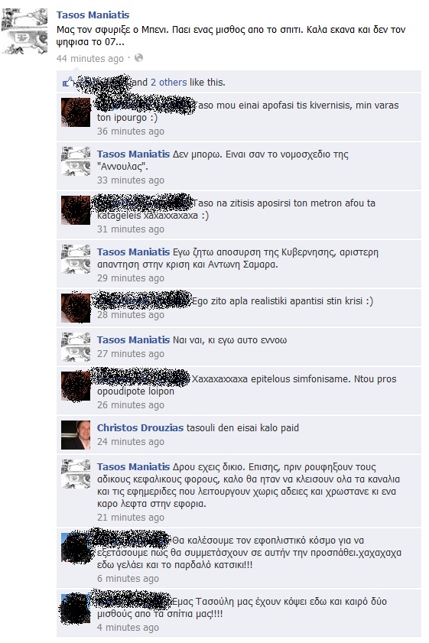Open Tasos Maniatis's profile picture at the post top
Screen dimensions: 429x643
point(24,31)
